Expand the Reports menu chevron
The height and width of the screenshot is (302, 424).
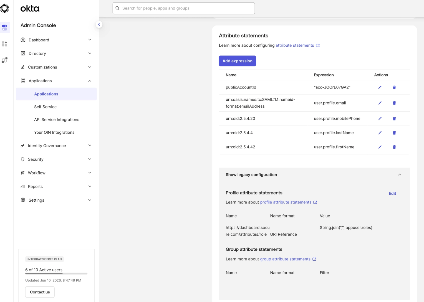click(x=90, y=186)
